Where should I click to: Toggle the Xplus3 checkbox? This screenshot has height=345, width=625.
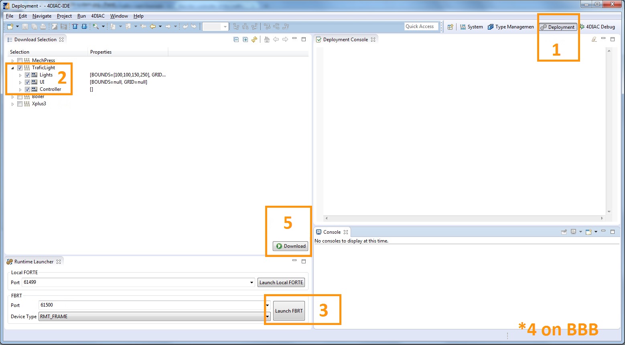click(20, 104)
